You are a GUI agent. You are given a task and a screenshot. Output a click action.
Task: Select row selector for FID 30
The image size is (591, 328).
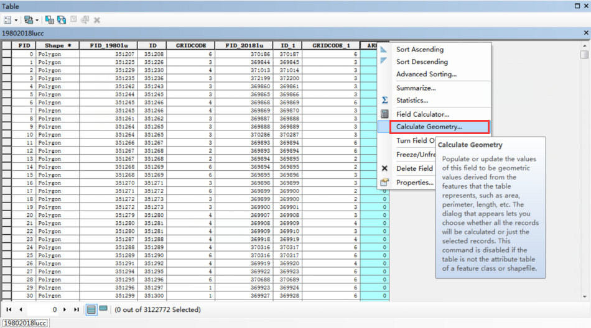click(7, 296)
